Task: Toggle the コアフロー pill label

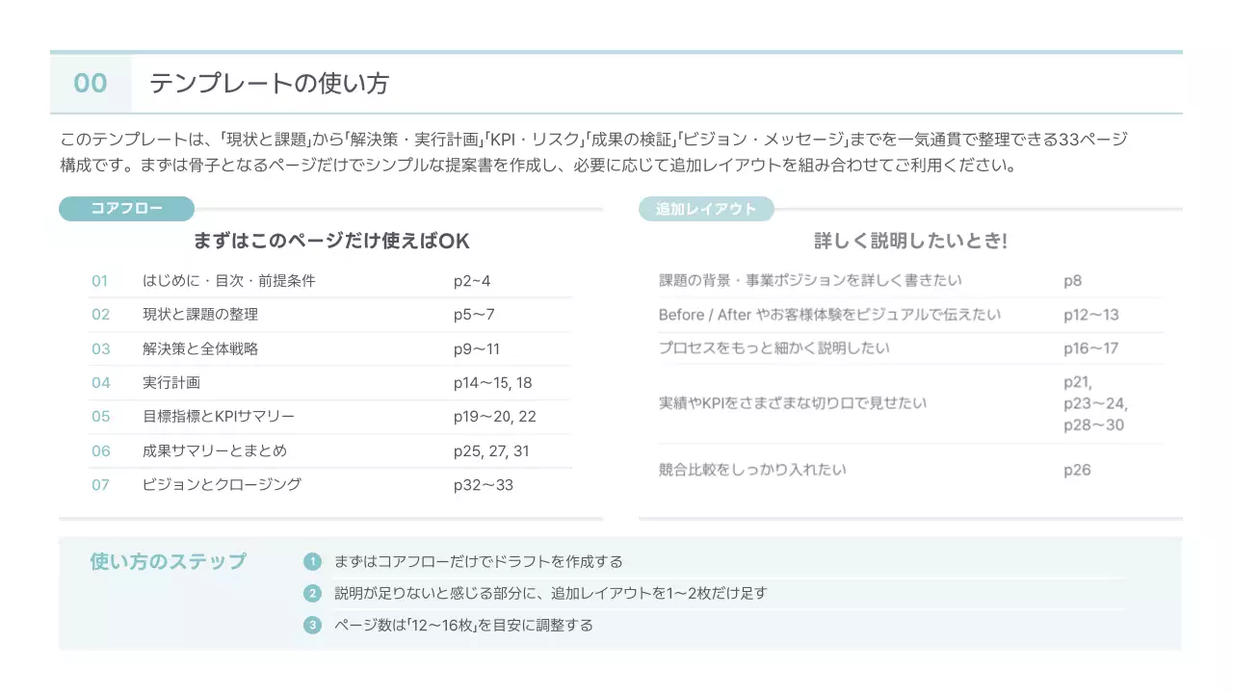Action: pyautogui.click(x=126, y=209)
